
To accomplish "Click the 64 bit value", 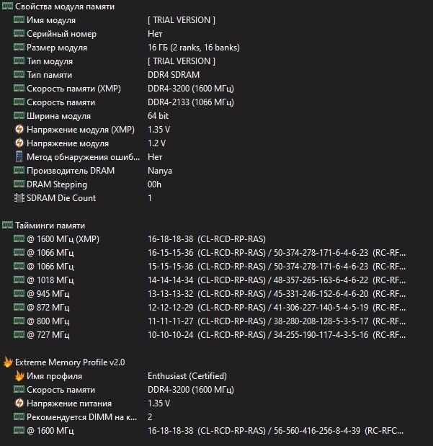I will coord(159,116).
